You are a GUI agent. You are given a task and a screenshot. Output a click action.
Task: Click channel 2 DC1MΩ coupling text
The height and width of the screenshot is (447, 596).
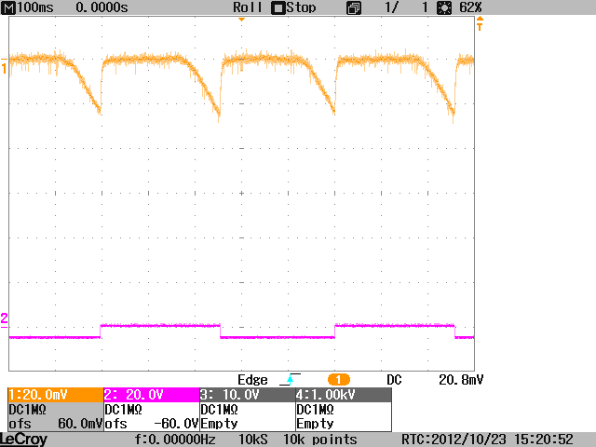[123, 410]
